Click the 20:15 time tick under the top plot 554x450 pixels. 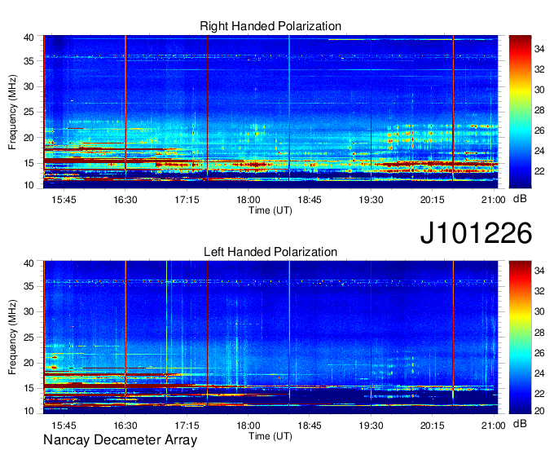[432, 200]
